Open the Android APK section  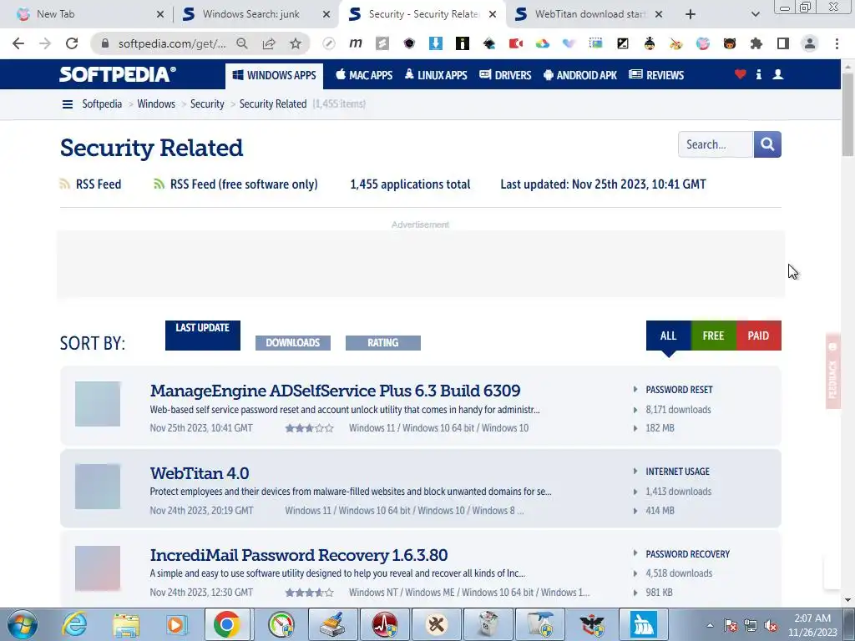click(580, 75)
